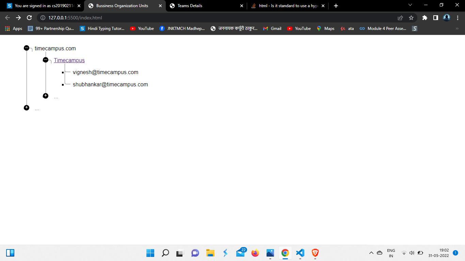Screen dimensions: 465x261
Task: Collapse the timecampus.com tree node
Action: 26,48
